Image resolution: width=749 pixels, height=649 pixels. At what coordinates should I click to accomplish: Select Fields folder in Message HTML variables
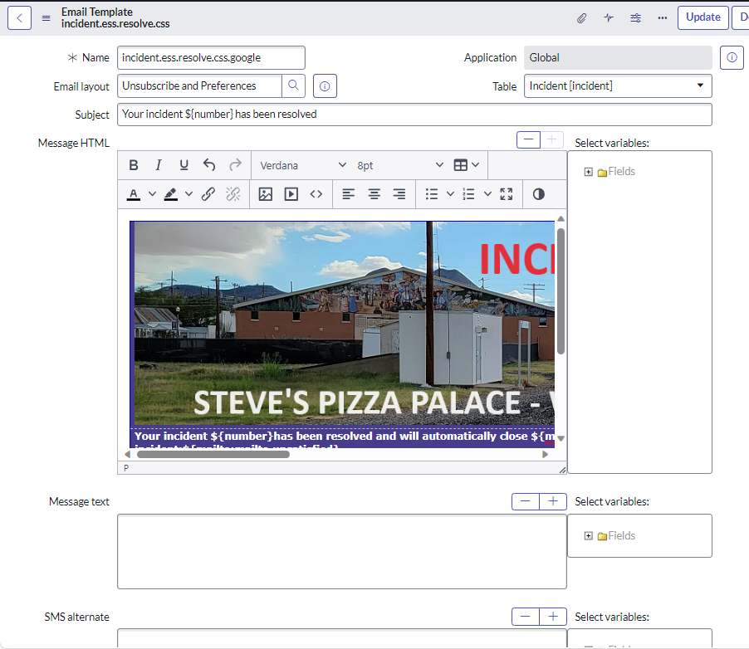point(616,172)
